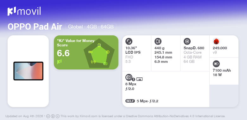Click the AnTuTu benchmark icon
The width and height of the screenshot is (247, 120).
[216, 41]
